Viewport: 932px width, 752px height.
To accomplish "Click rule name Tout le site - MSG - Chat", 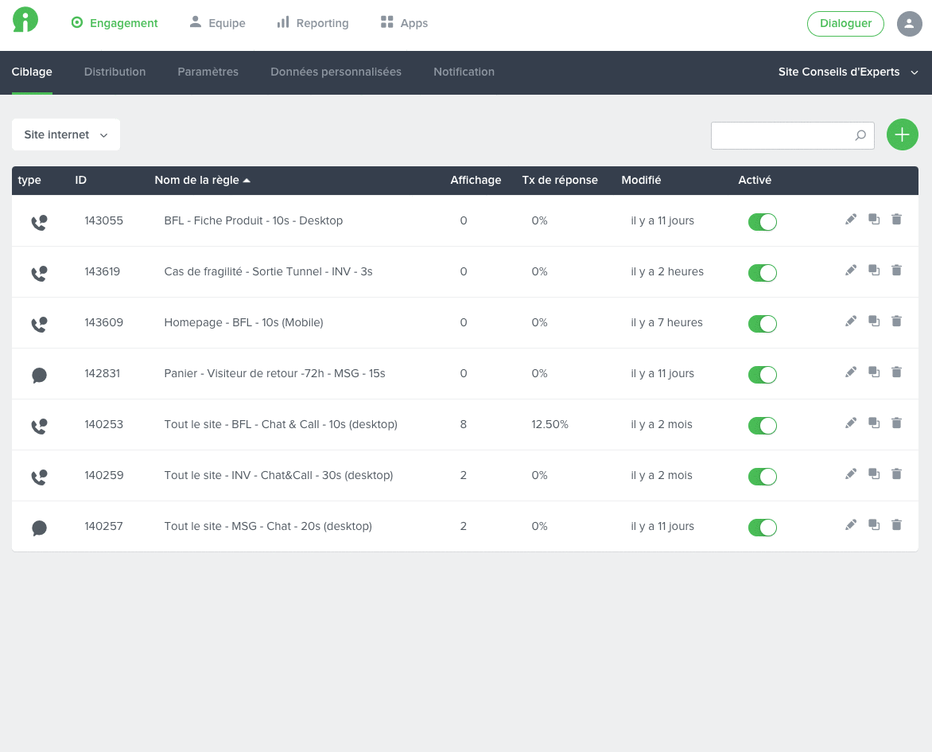I will point(268,527).
